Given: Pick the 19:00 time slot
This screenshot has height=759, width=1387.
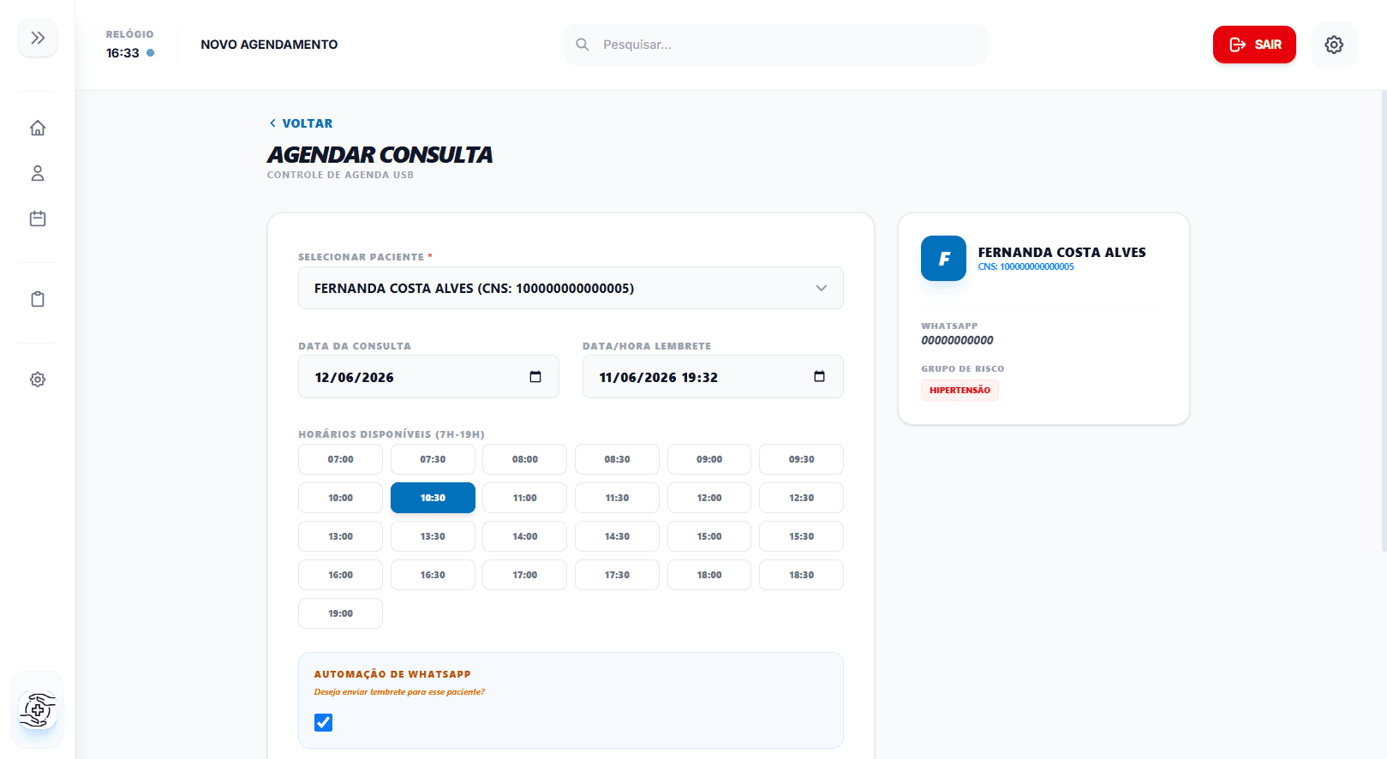Looking at the screenshot, I should pyautogui.click(x=340, y=613).
